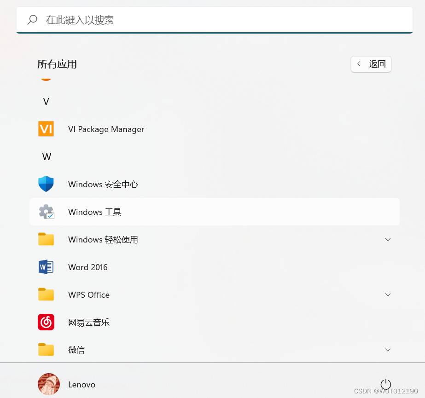The image size is (425, 398).
Task: Launch the Word 2016 icon
Action: click(46, 267)
